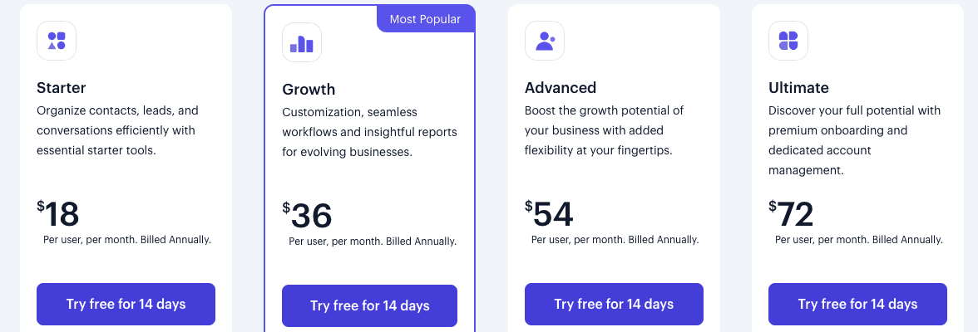Screen dimensions: 978x332
Task: Click the Growth plan heading
Action: click(x=309, y=89)
